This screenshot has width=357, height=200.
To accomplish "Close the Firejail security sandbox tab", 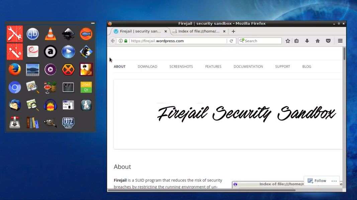I will click(166, 31).
